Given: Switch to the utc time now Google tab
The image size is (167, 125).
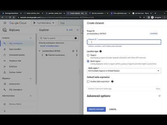Looking at the screenshot, I should click(142, 13).
